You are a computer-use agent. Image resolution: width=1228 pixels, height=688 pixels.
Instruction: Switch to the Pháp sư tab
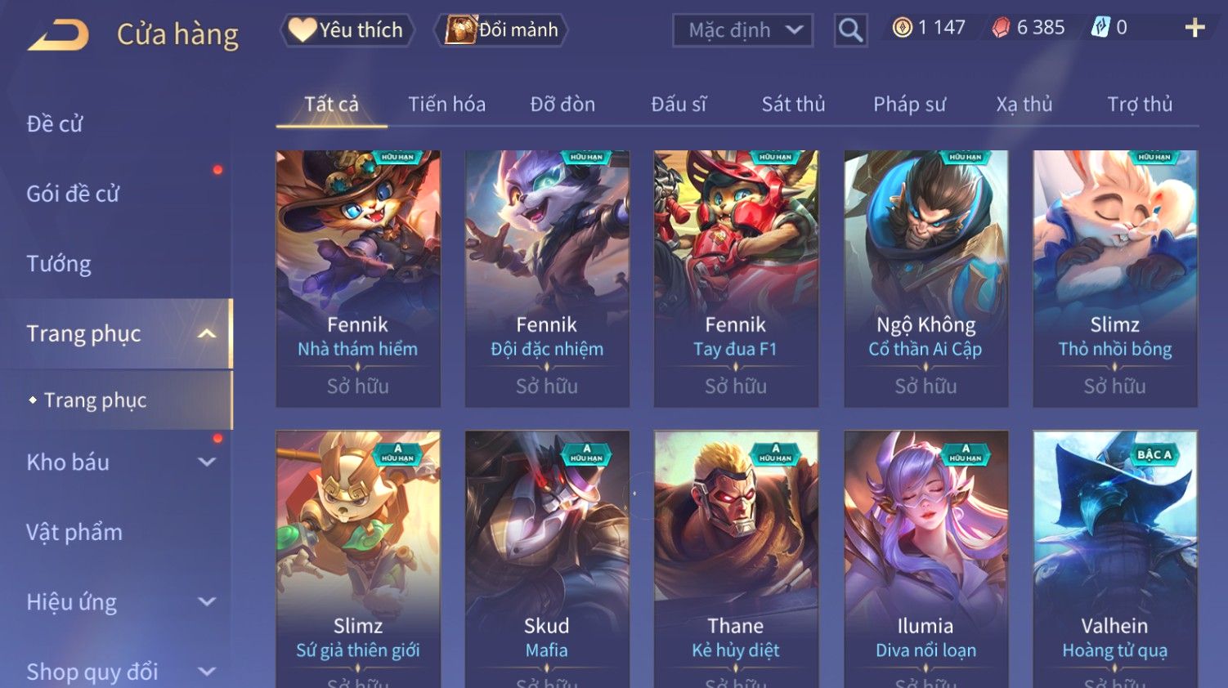pyautogui.click(x=909, y=105)
